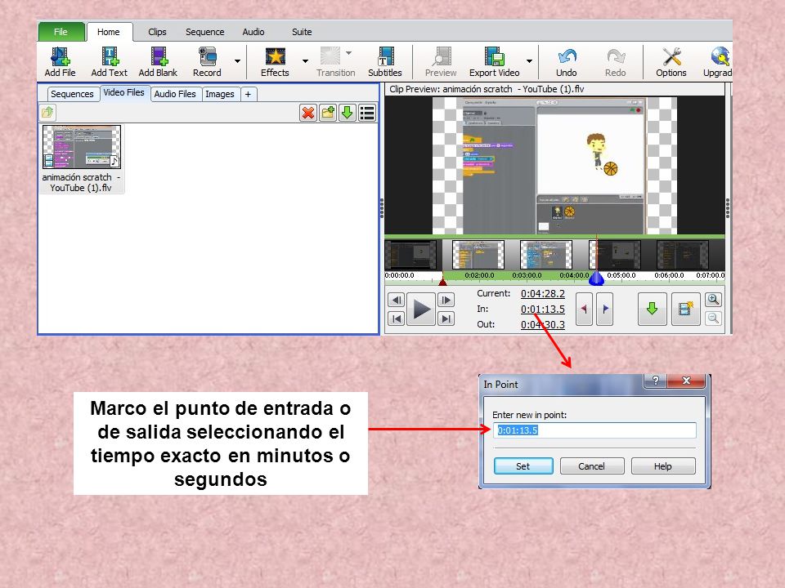Click the filmstrip new-clip icon in preview
785x588 pixels.
coord(685,309)
